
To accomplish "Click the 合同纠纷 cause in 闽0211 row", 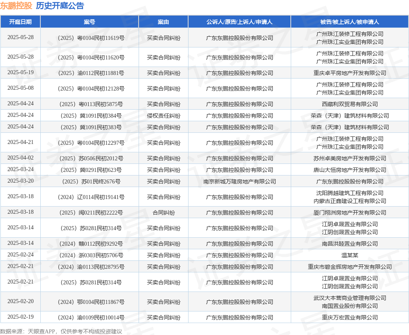I will point(163,213).
